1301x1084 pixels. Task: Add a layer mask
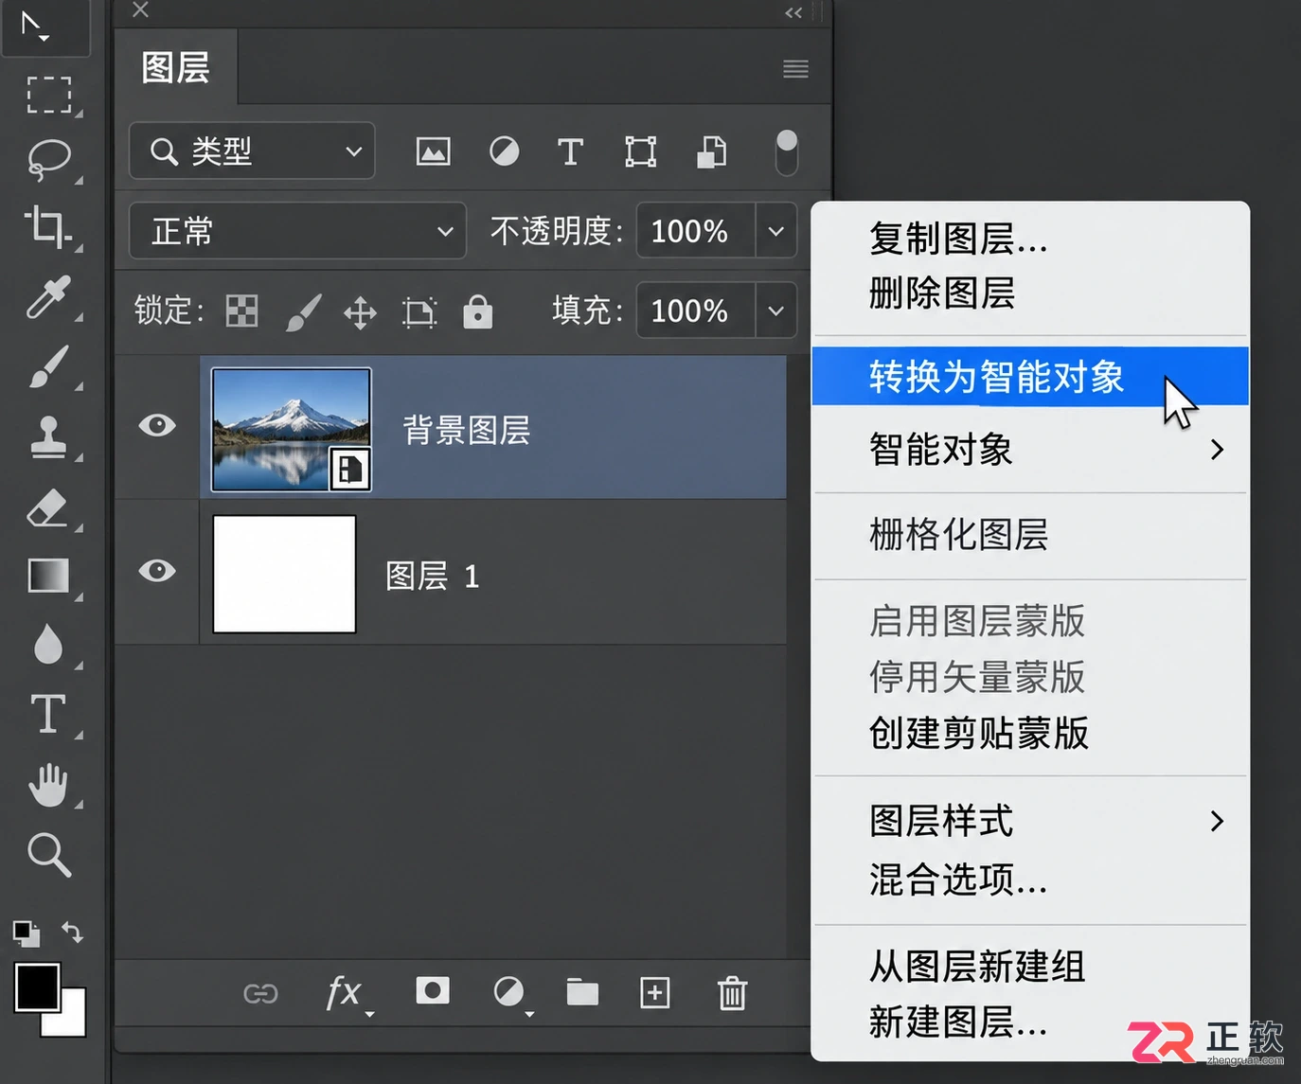pyautogui.click(x=433, y=991)
